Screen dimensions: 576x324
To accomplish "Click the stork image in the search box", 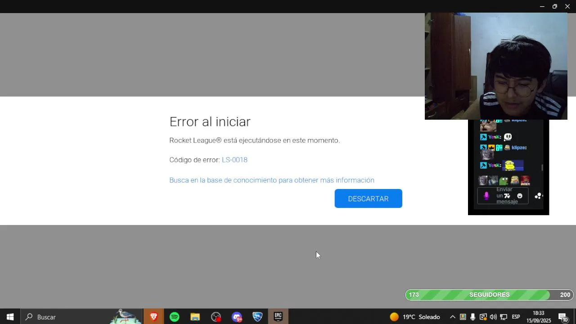I will click(x=126, y=316).
